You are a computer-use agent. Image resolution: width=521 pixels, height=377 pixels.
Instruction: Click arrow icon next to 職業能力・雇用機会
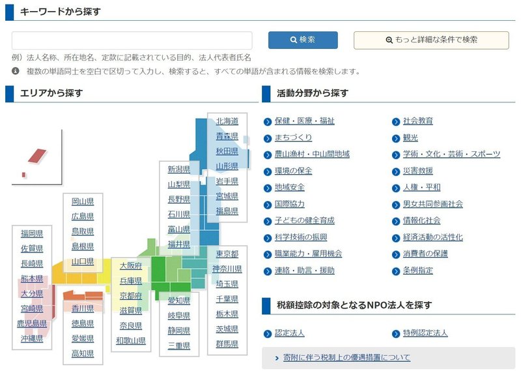tap(268, 255)
